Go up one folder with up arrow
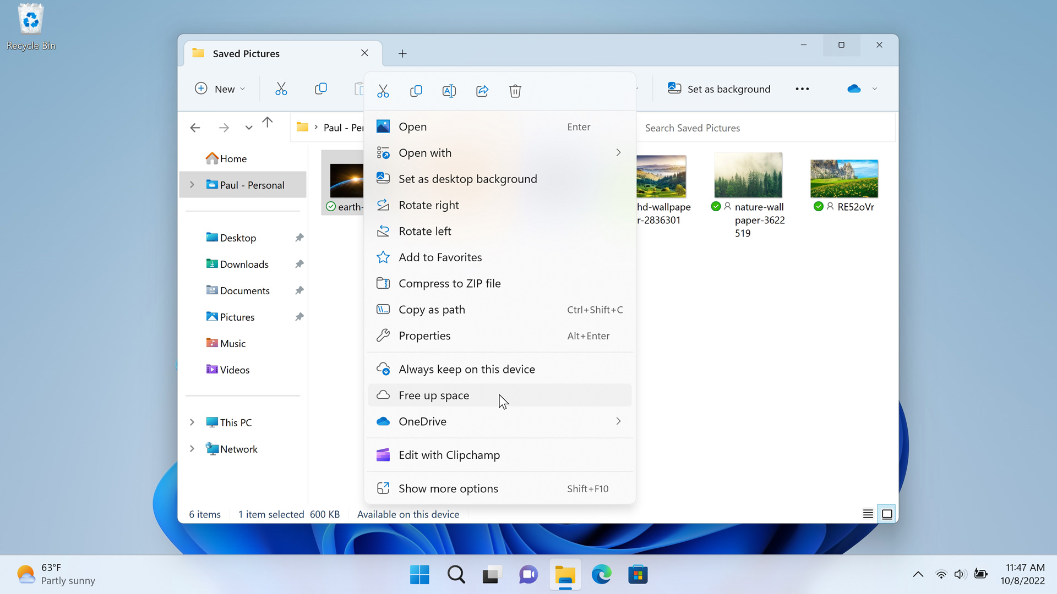1057x594 pixels. tap(268, 123)
